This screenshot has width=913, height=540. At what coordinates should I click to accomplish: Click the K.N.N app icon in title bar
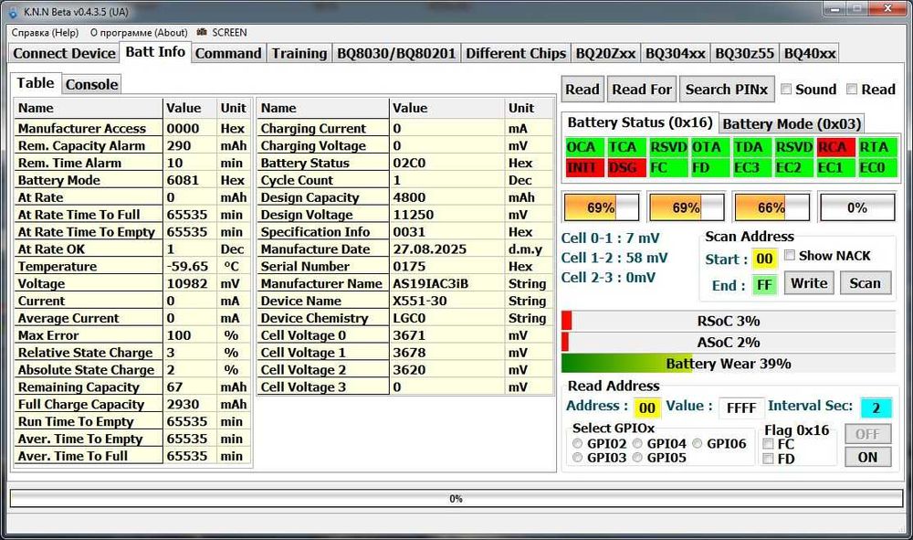coord(14,12)
